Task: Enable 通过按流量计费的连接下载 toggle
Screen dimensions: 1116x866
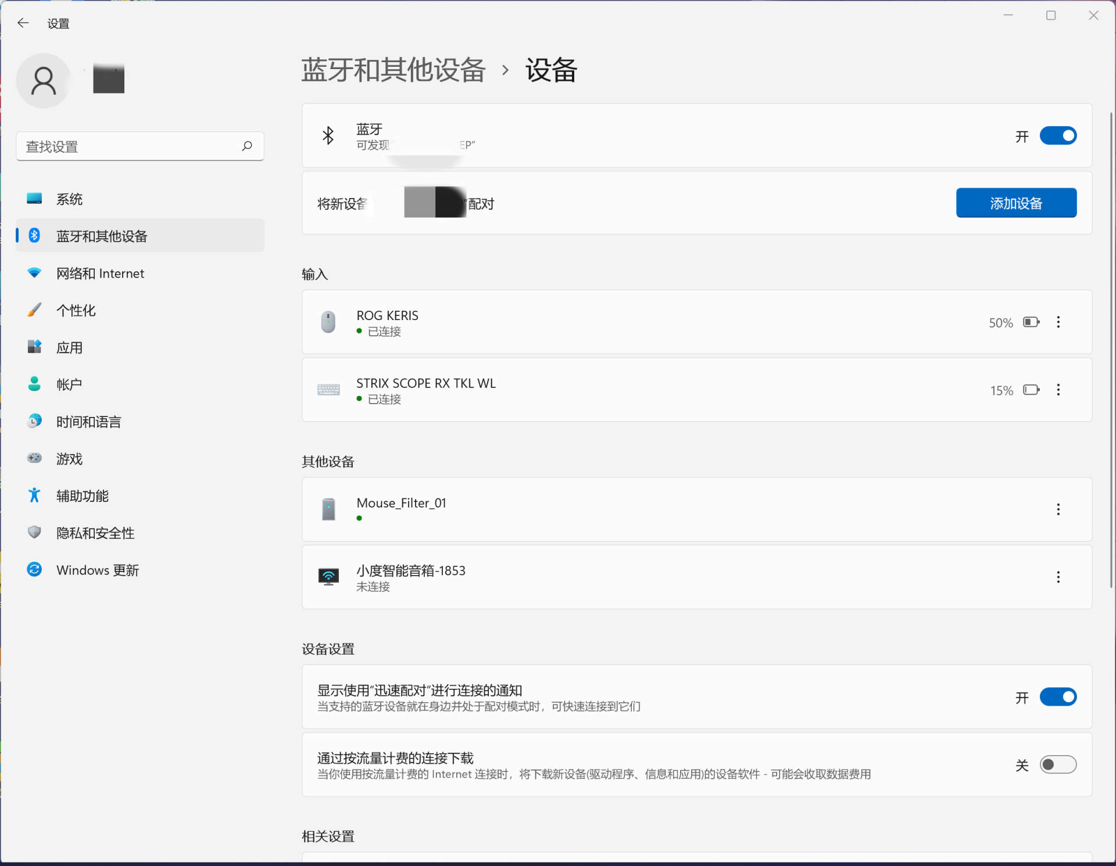Action: 1058,765
